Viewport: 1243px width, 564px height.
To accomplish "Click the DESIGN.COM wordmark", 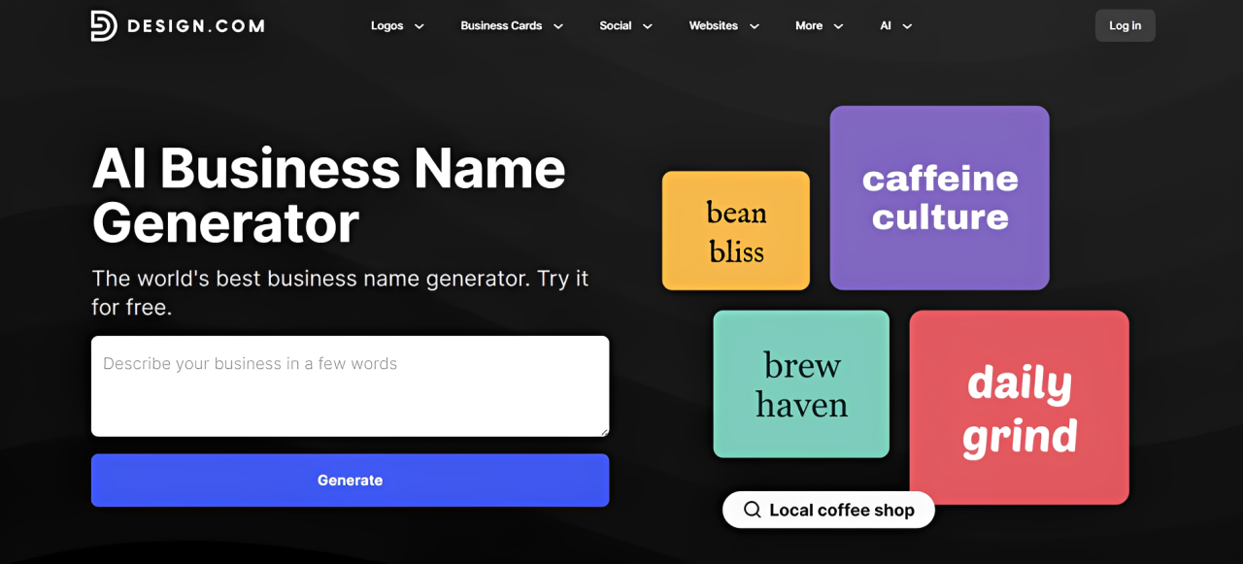I will [194, 26].
